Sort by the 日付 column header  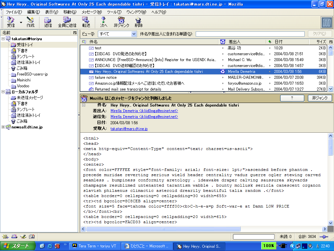[291, 42]
